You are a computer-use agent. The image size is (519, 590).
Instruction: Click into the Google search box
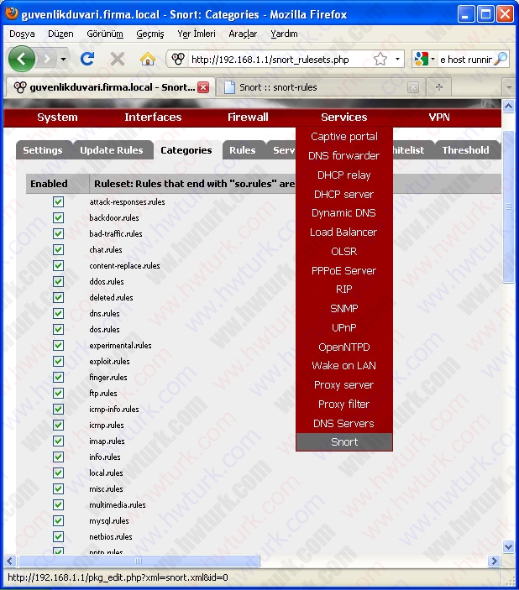tap(466, 60)
